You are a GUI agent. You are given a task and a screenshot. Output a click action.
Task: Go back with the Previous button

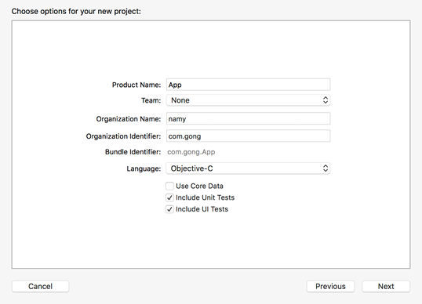click(330, 286)
